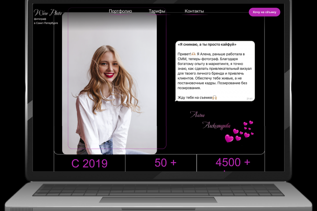Screen dimensions: 317x211
Task: Click the photographer portrait photo
Action: [x=109, y=84]
